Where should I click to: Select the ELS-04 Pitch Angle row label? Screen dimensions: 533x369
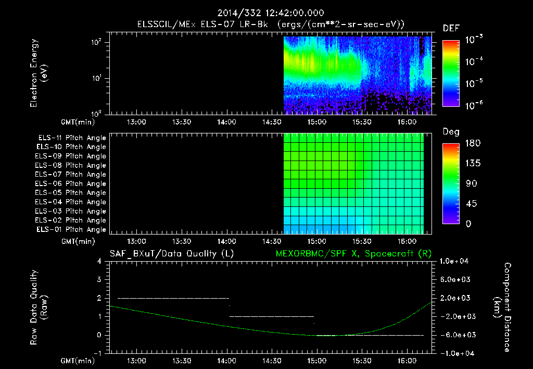click(70, 202)
